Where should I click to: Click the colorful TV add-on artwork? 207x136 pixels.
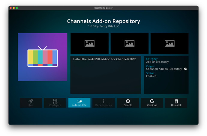click(x=43, y=57)
